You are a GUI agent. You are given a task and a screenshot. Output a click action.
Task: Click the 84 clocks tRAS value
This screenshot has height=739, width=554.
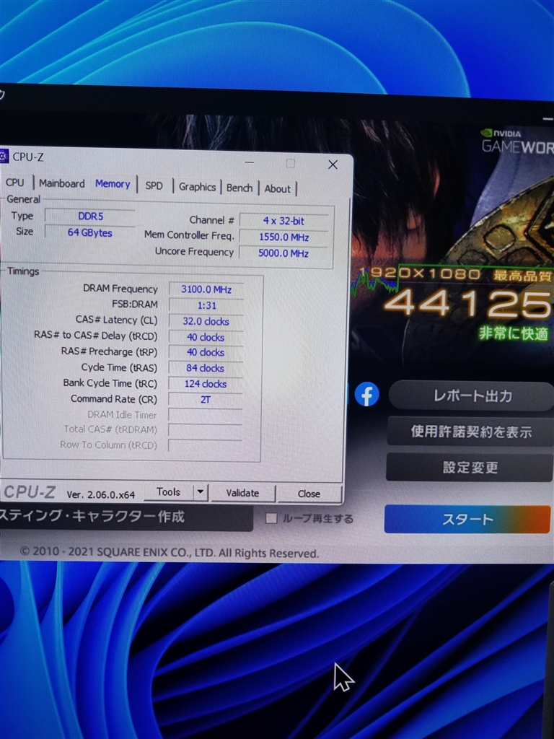coord(206,368)
